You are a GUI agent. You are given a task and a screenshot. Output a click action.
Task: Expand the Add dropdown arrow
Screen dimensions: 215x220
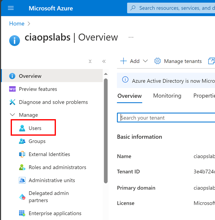[145, 61]
